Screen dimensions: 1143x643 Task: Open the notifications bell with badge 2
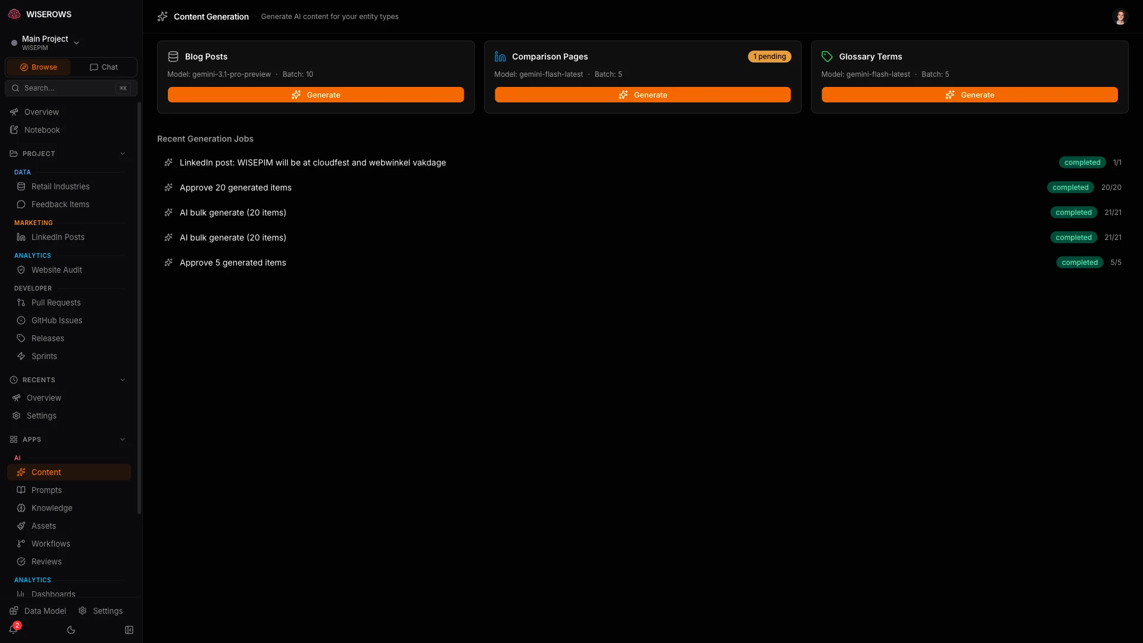[x=13, y=629]
